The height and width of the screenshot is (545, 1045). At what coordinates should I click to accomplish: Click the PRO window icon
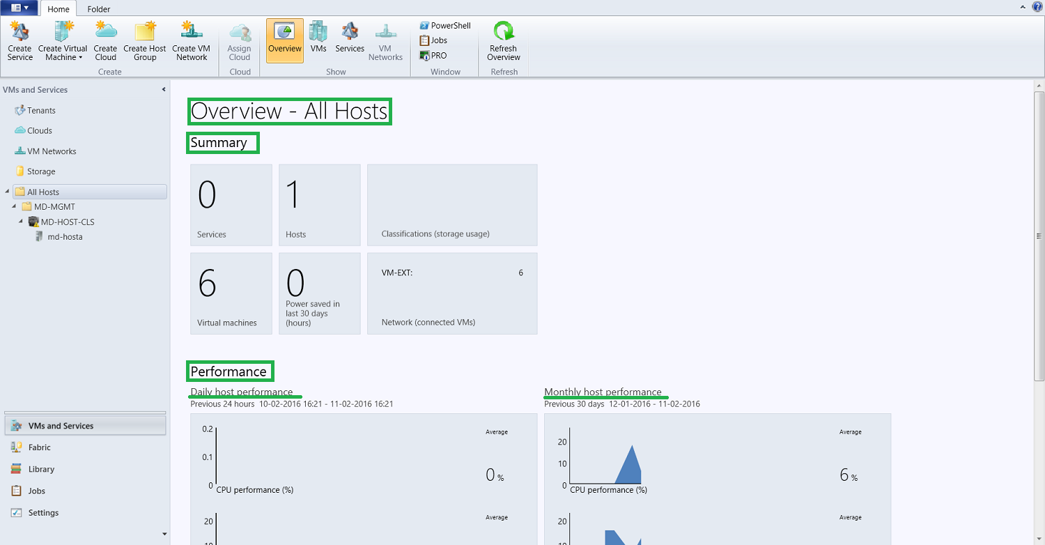point(433,55)
